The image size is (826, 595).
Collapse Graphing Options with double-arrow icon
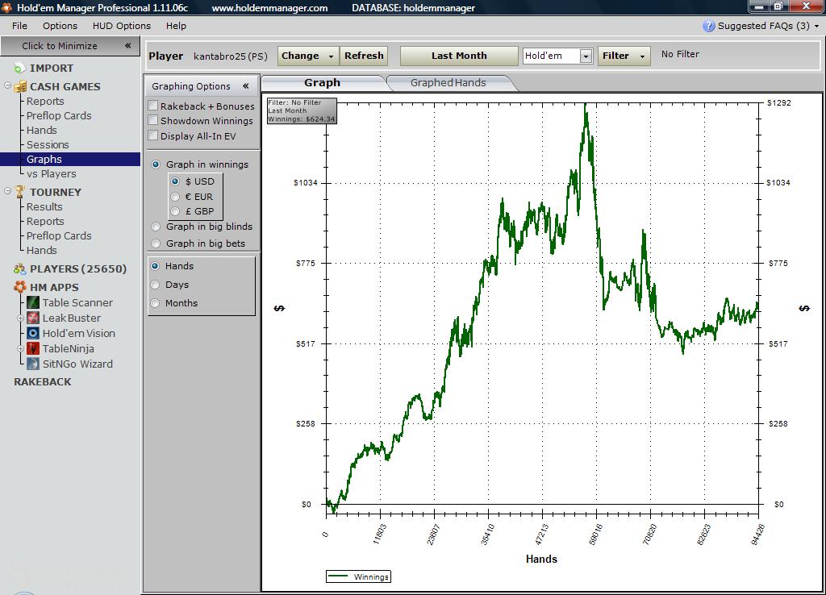point(245,85)
